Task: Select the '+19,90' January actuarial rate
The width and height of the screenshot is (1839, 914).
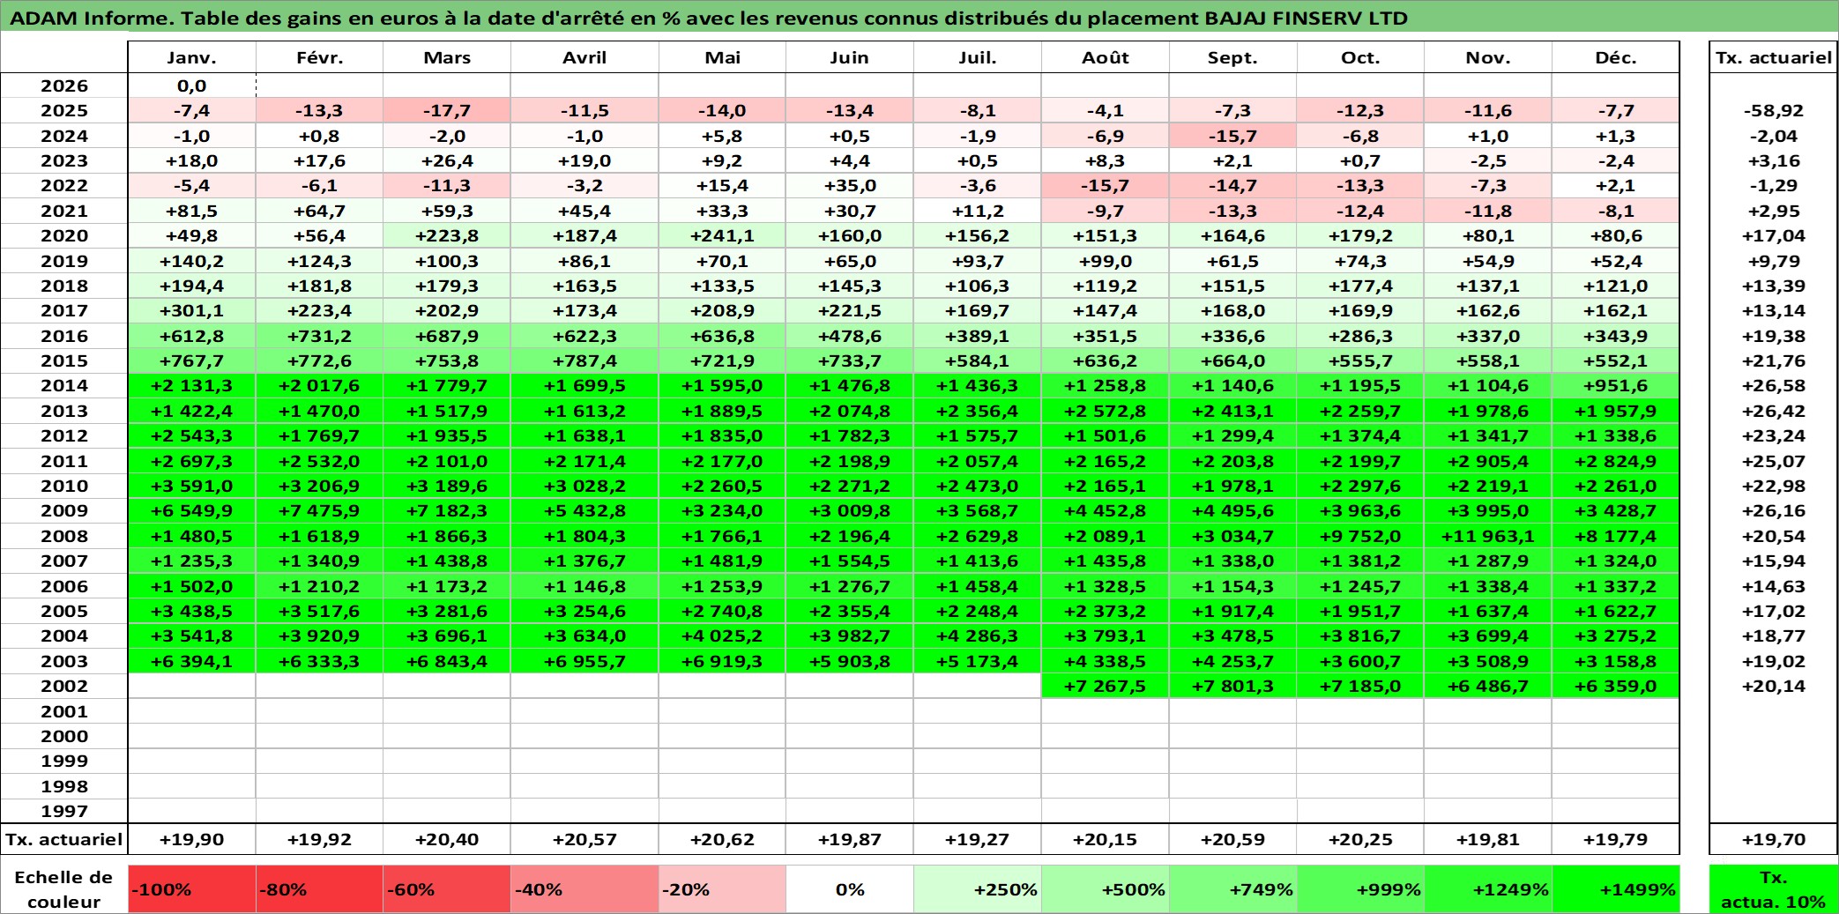Action: [x=192, y=839]
